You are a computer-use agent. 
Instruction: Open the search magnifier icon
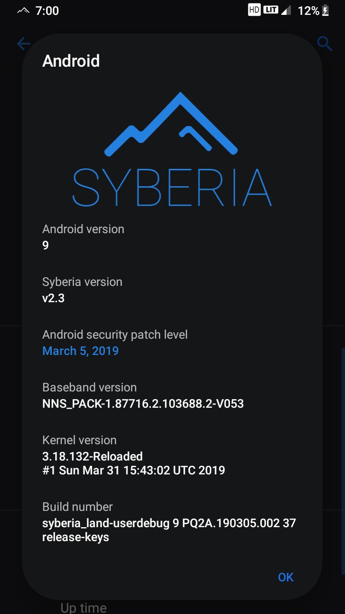pyautogui.click(x=325, y=44)
